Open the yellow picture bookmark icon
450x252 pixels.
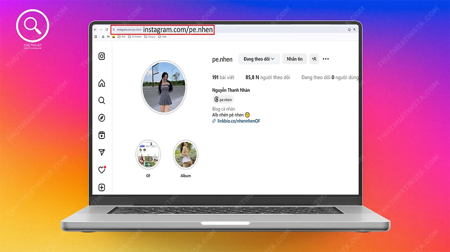[114, 37]
